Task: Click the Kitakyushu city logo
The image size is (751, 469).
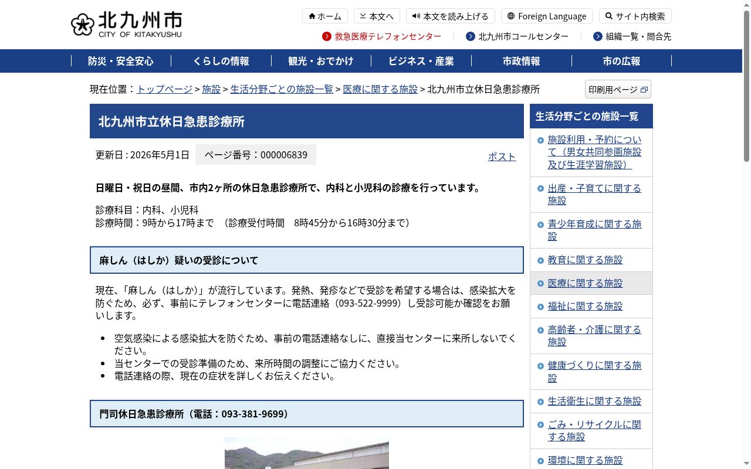Action: pyautogui.click(x=126, y=25)
